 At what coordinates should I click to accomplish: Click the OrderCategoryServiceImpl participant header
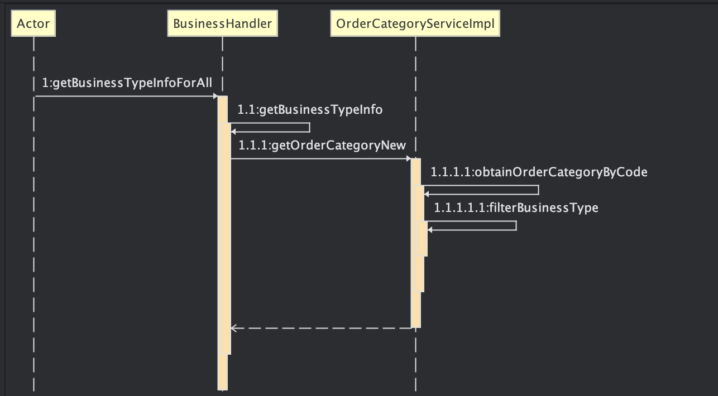[415, 24]
